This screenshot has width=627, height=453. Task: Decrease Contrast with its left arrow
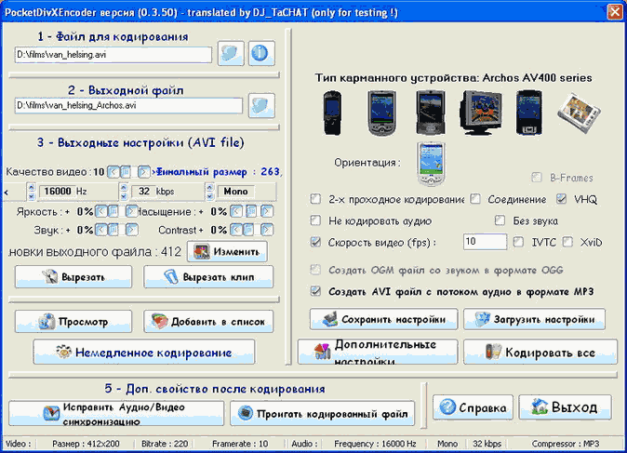coord(236,230)
